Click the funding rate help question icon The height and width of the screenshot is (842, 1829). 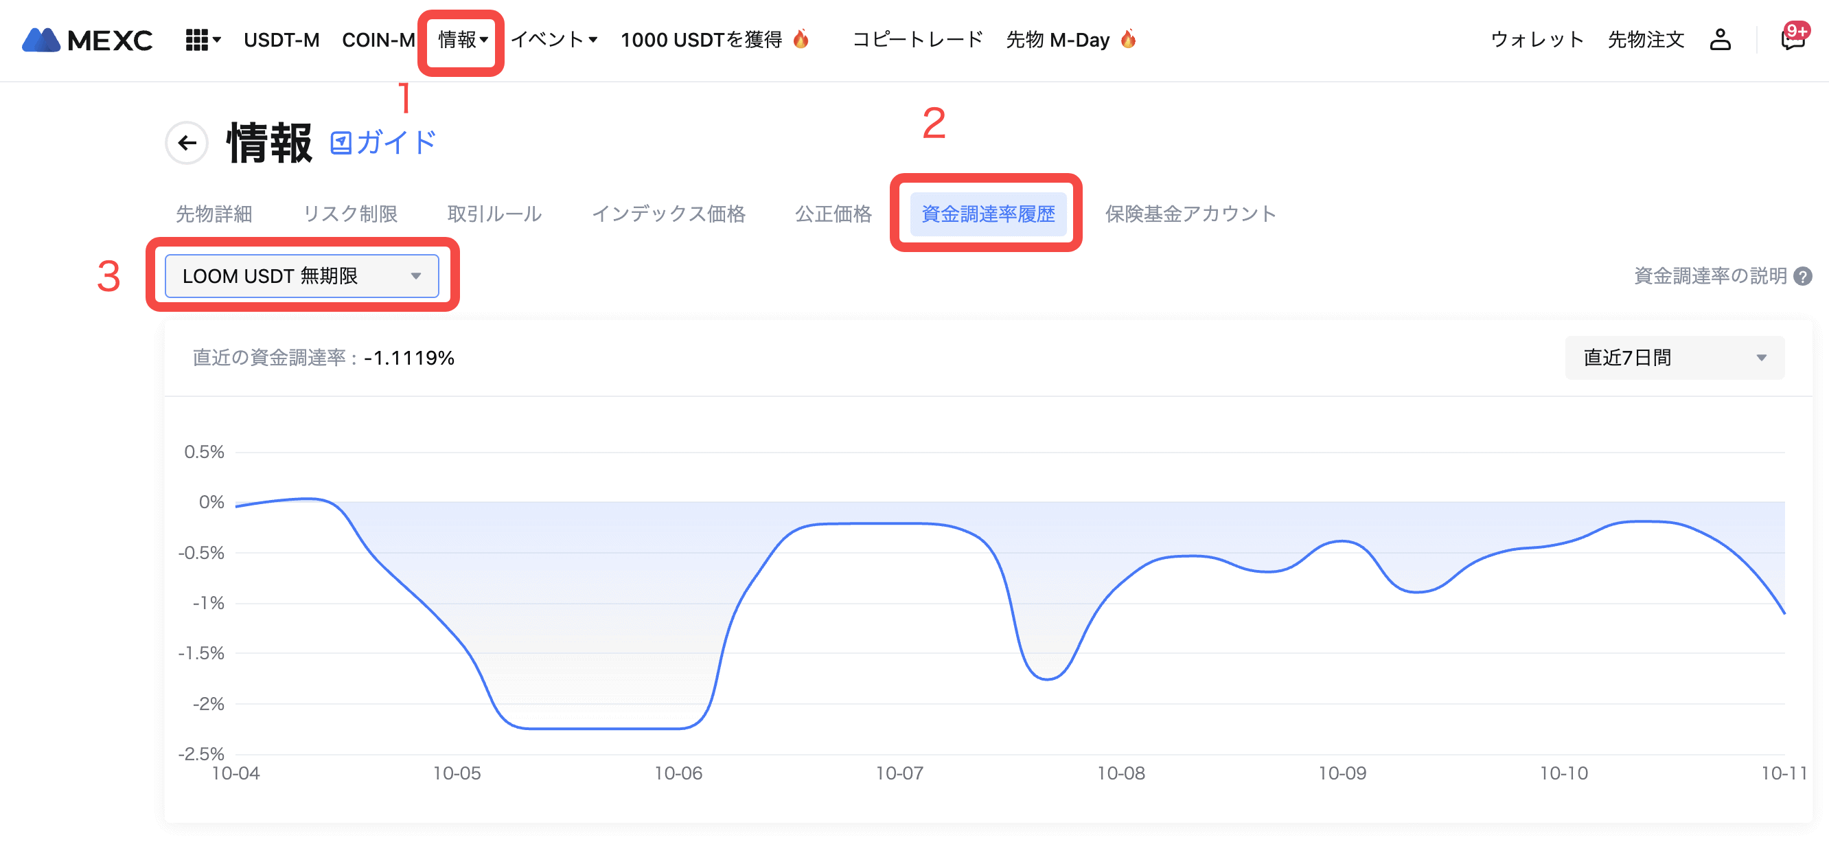point(1803,276)
